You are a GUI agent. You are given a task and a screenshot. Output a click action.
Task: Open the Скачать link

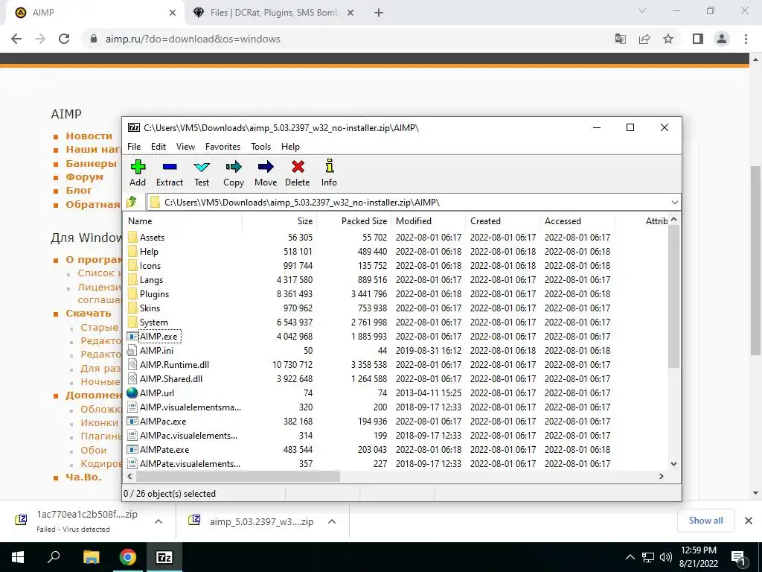click(x=89, y=314)
